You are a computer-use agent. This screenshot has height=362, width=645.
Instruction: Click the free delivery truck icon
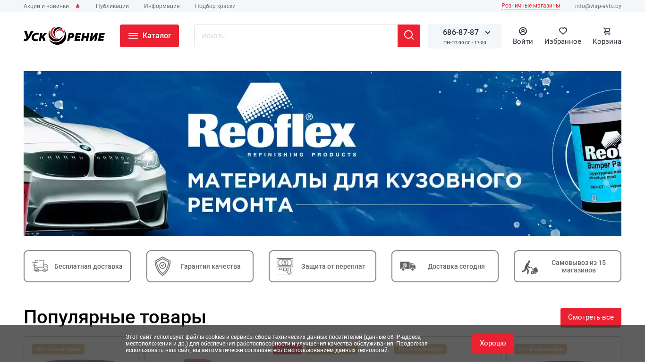pos(40,266)
